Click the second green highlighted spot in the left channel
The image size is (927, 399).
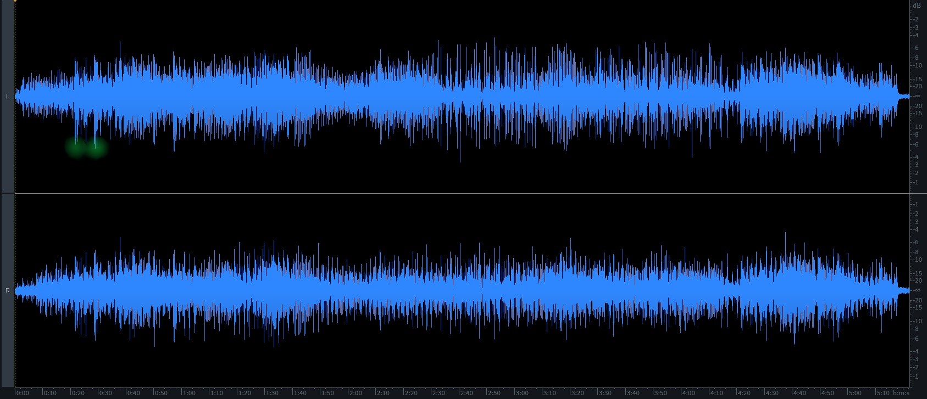coord(97,148)
